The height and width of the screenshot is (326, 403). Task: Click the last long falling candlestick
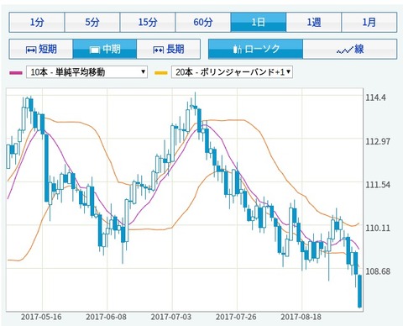pos(359,292)
